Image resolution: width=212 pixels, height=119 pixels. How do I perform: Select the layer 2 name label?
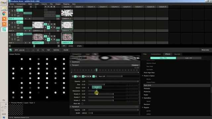point(16,31)
